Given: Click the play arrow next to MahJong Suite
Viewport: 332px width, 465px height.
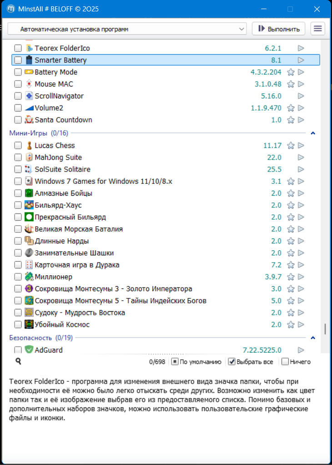Looking at the screenshot, I should 301,157.
